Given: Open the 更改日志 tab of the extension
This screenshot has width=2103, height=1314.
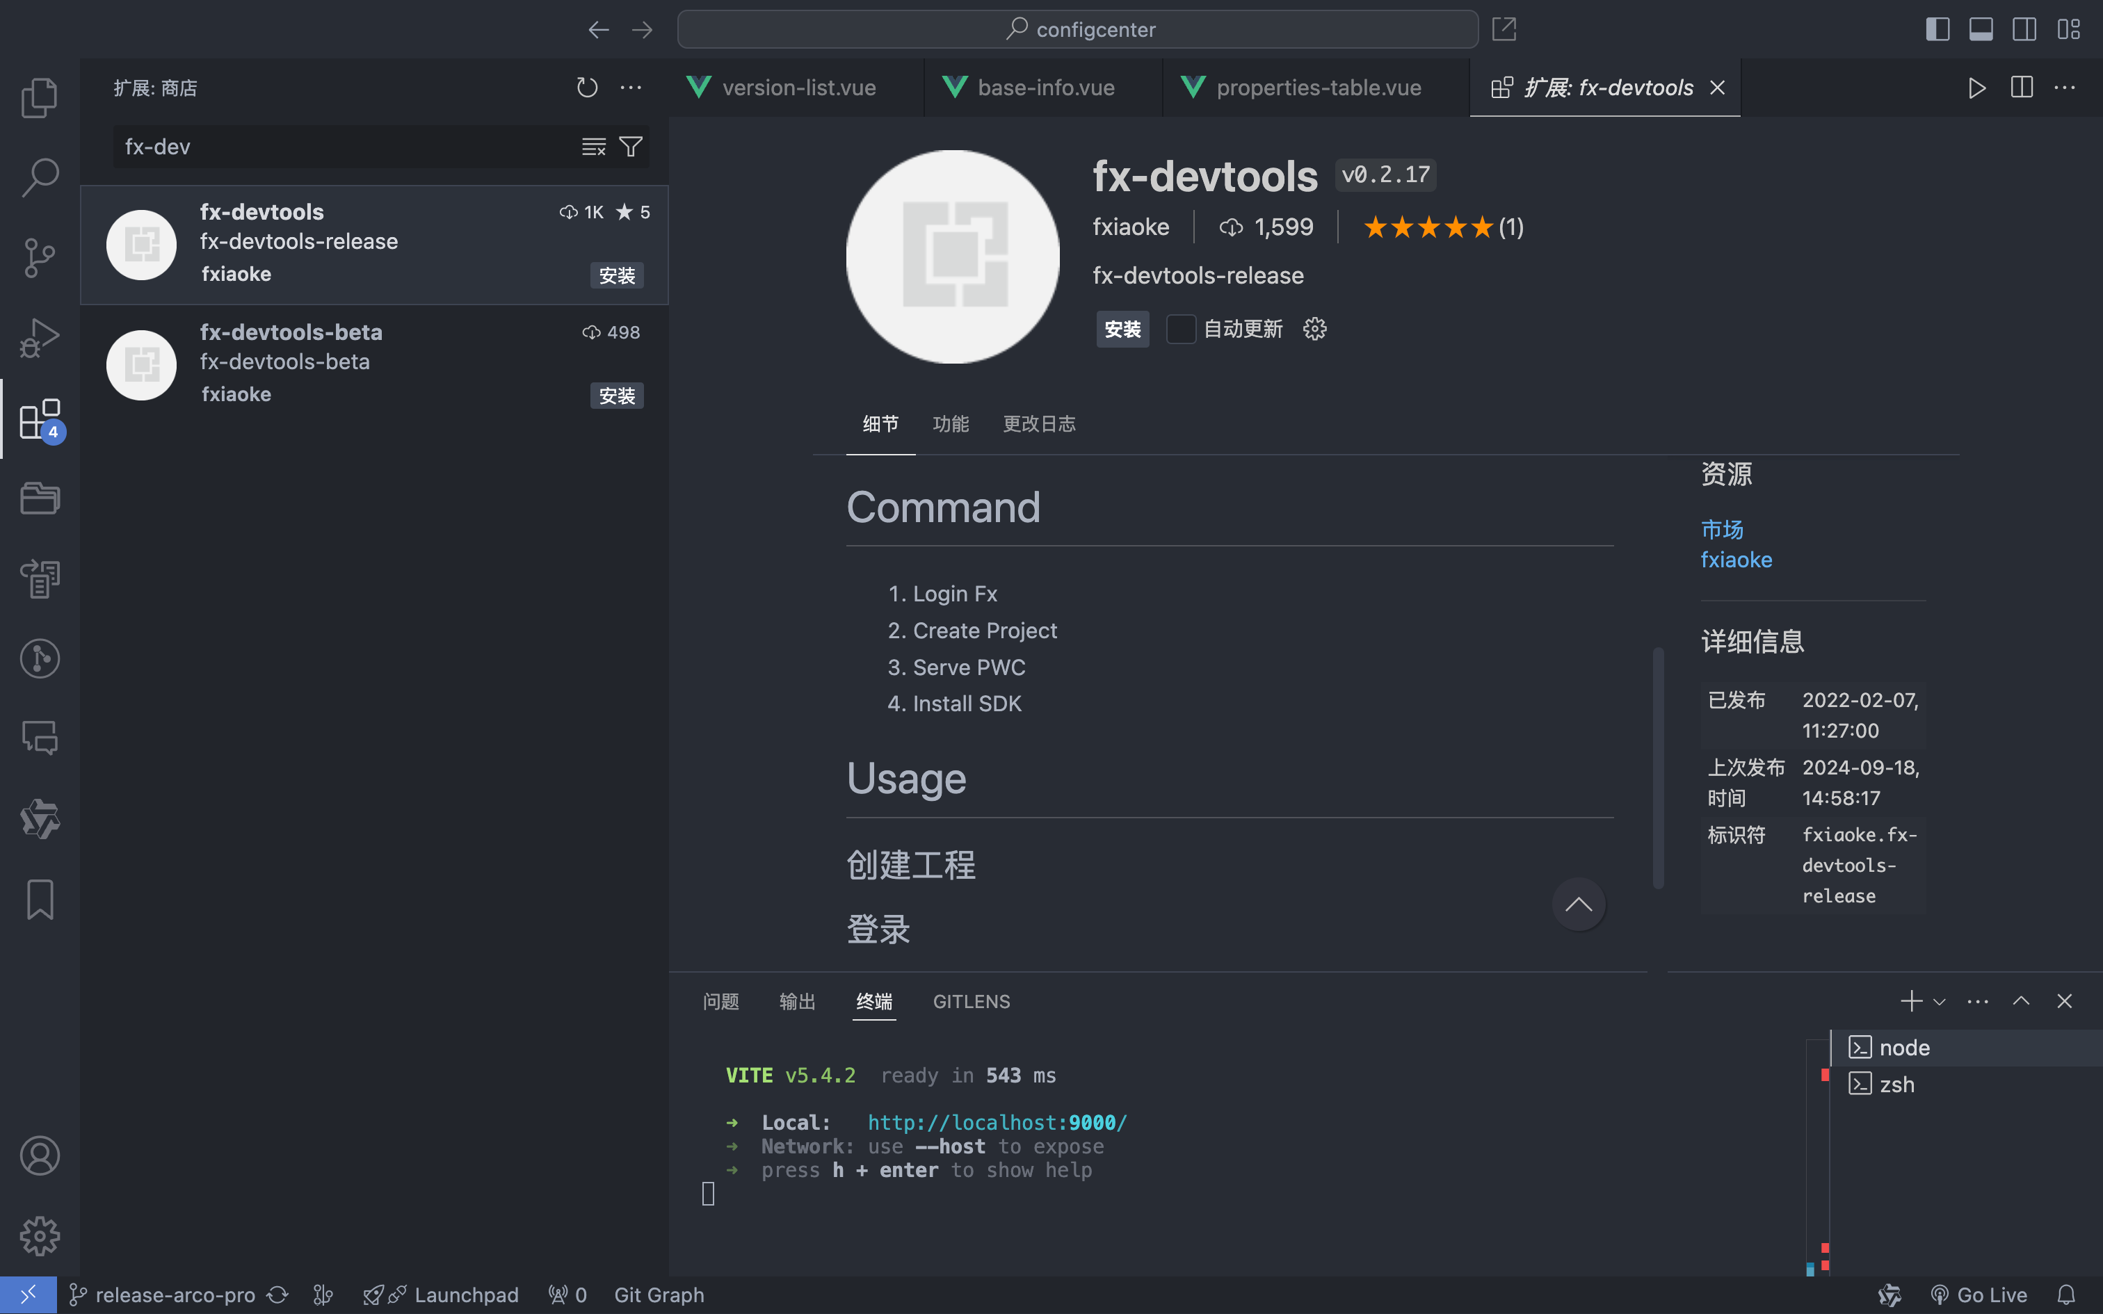Looking at the screenshot, I should [x=1040, y=424].
